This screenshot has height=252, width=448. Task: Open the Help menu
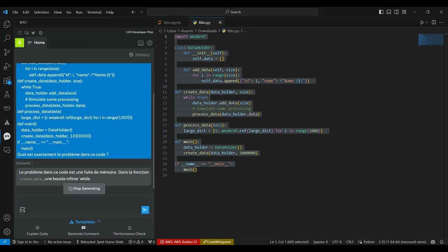(110, 12)
